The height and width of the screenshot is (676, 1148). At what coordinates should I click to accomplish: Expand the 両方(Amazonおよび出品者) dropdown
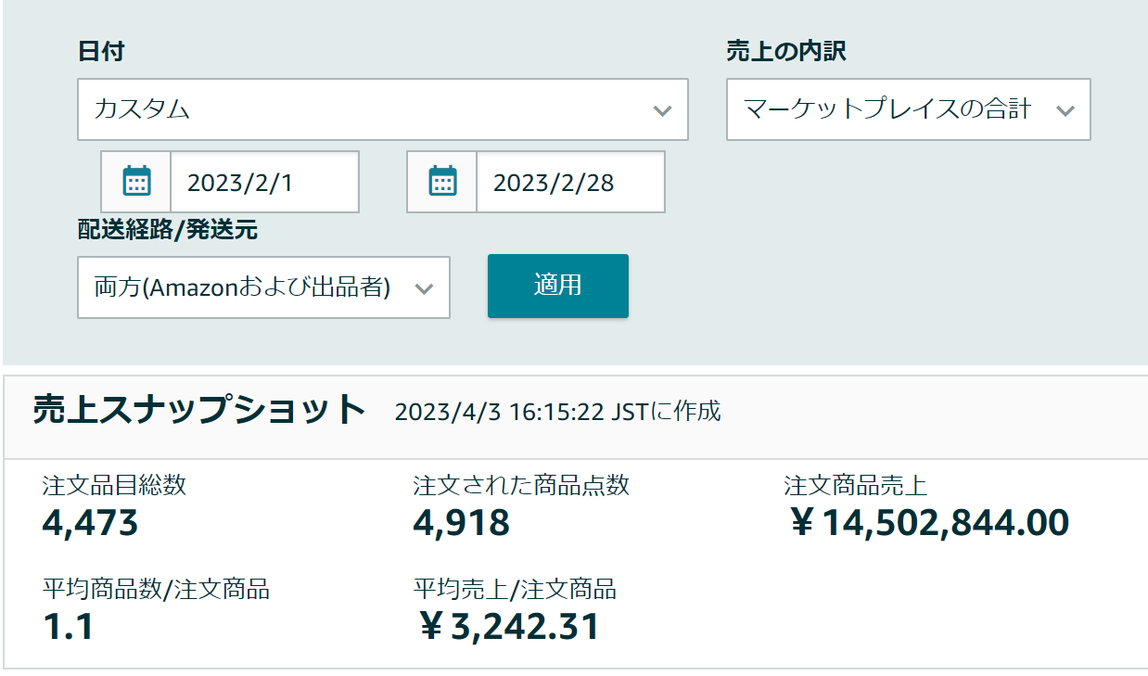click(263, 287)
